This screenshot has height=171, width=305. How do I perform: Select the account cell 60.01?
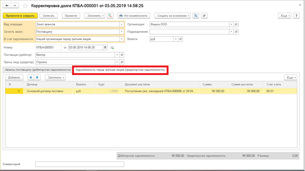280,91
